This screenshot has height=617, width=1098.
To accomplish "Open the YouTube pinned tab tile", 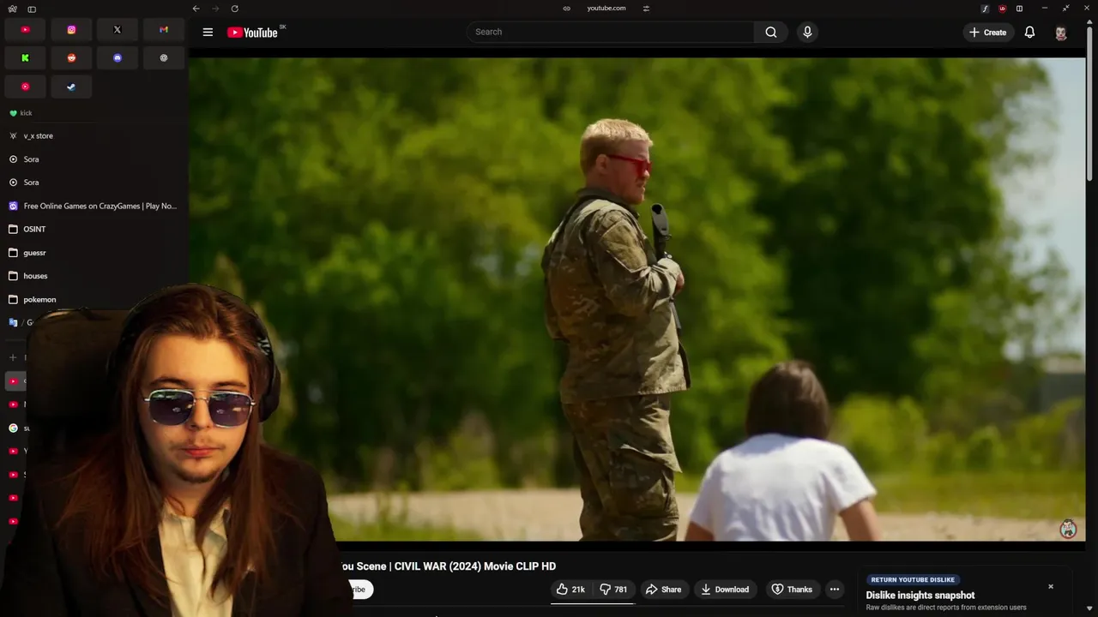I will coord(25,30).
